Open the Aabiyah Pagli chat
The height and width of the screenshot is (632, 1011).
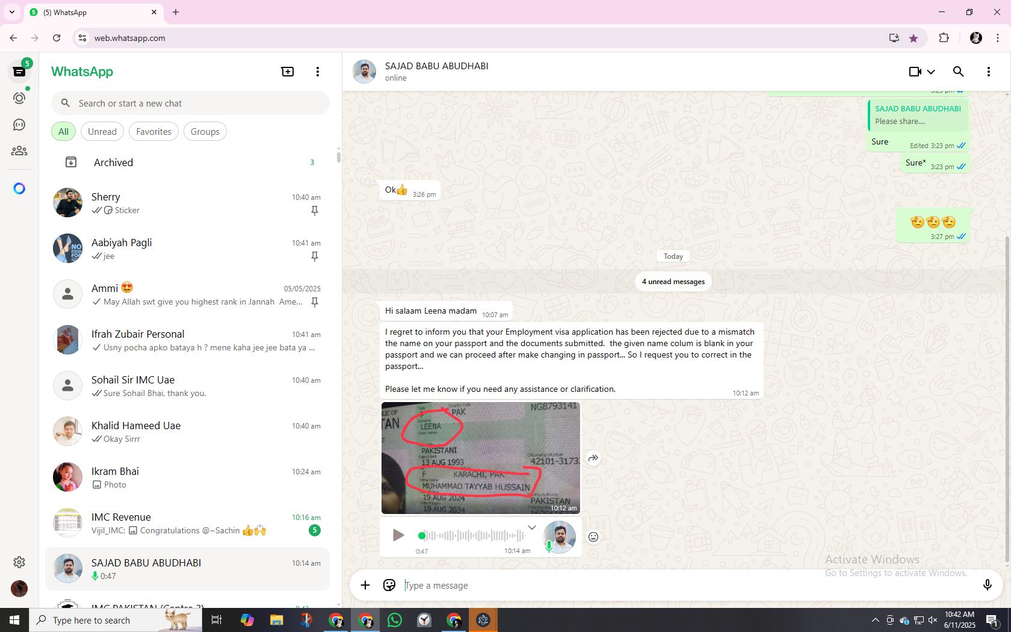tap(188, 249)
